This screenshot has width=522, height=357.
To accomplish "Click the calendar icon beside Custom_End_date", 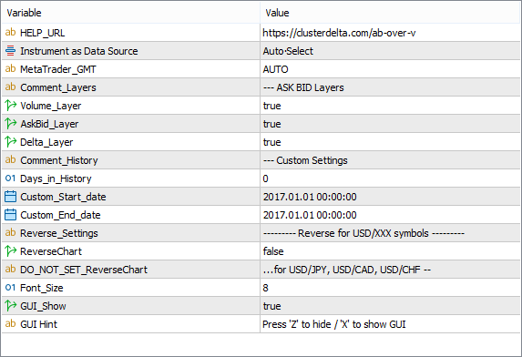I will [x=10, y=215].
